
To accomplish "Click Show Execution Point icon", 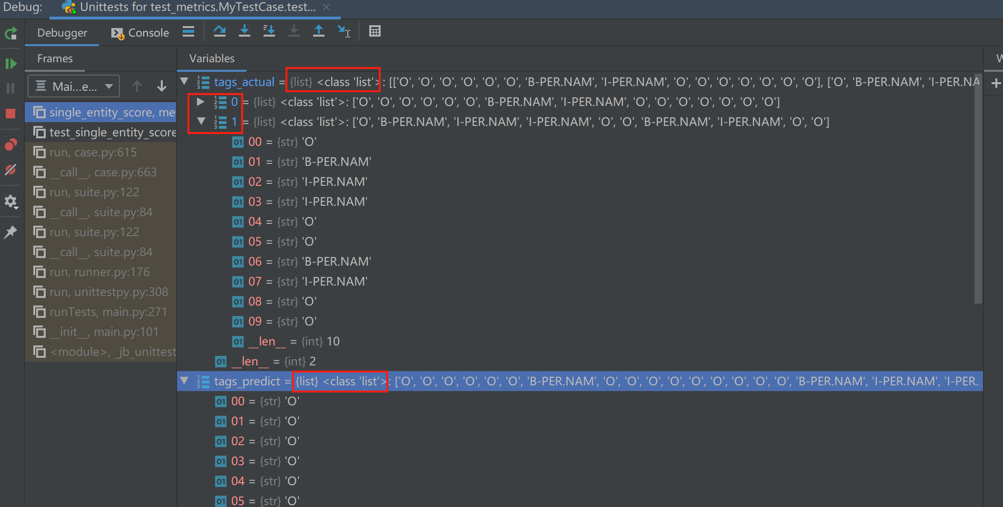I will click(x=188, y=32).
